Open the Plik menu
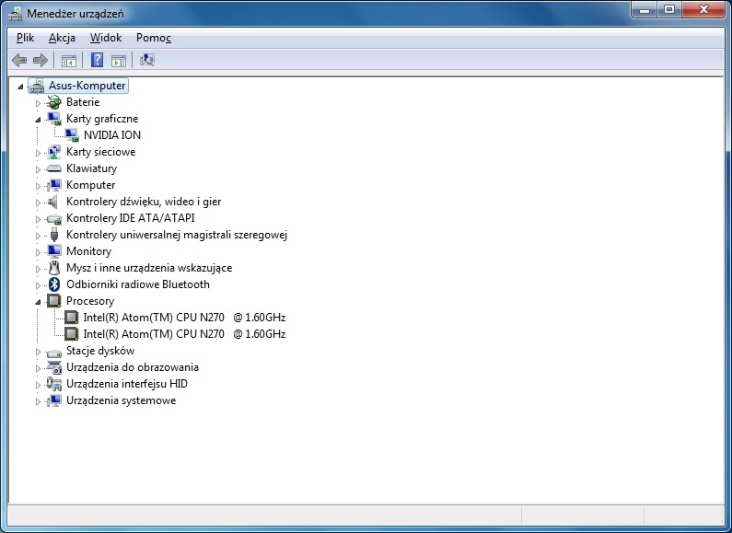Viewport: 732px width, 533px height. 25,38
